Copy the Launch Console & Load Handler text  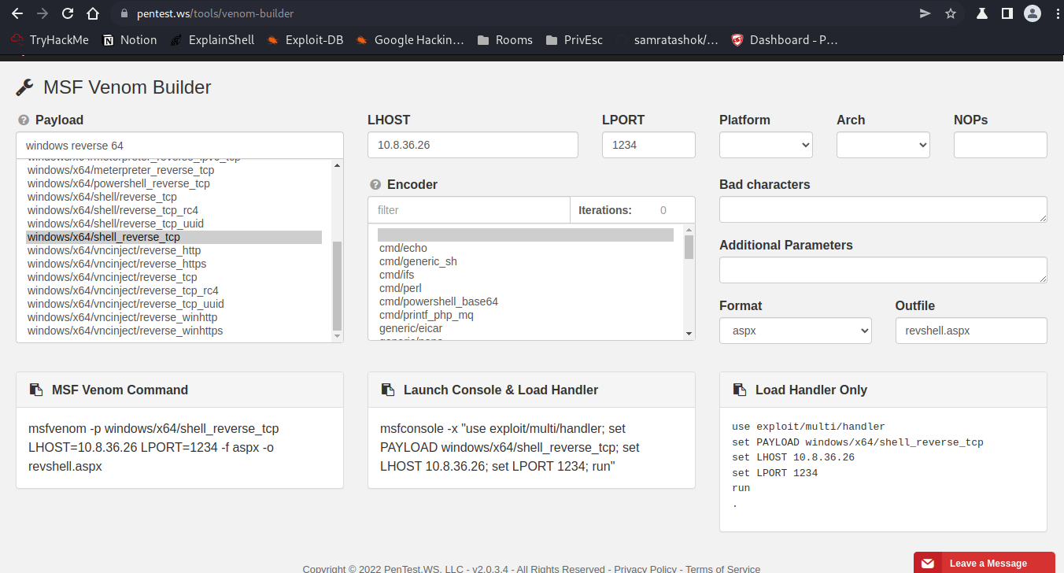[388, 390]
